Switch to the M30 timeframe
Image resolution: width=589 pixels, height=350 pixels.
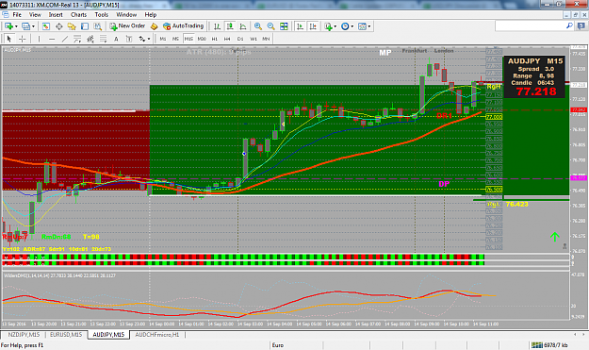tap(202, 39)
